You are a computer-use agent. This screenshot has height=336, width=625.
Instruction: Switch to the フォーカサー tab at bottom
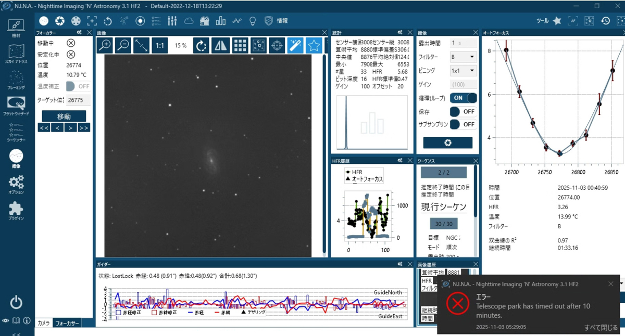tap(68, 324)
